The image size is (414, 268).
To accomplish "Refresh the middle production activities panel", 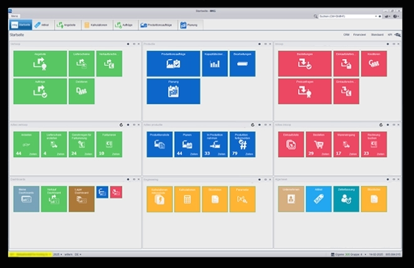I will point(253,125).
